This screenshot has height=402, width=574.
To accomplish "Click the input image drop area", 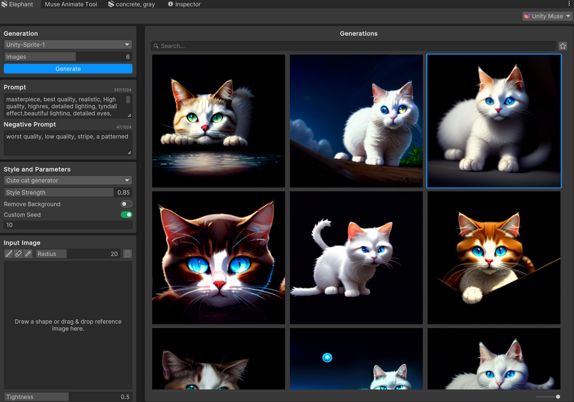I will pyautogui.click(x=68, y=325).
